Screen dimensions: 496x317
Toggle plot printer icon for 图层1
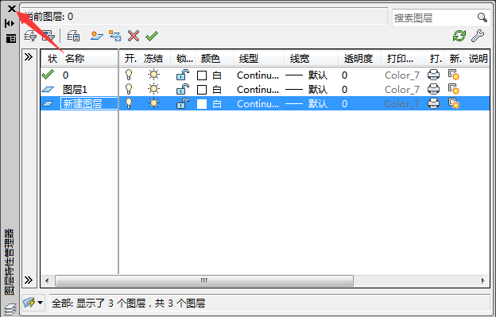point(433,89)
